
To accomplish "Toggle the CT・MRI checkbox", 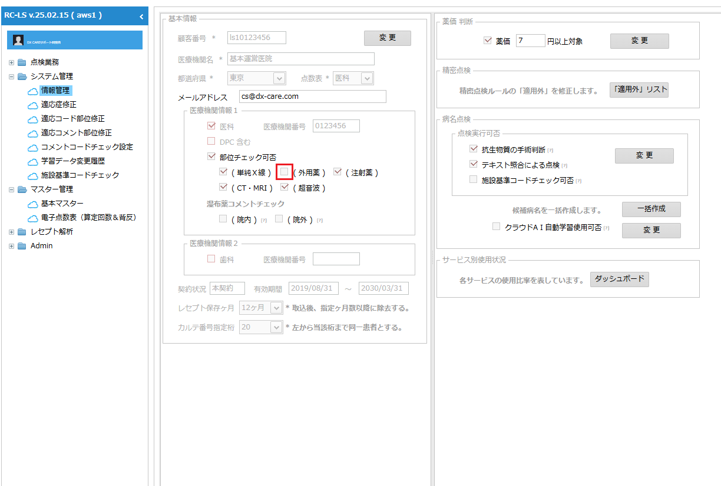I will click(x=223, y=187).
